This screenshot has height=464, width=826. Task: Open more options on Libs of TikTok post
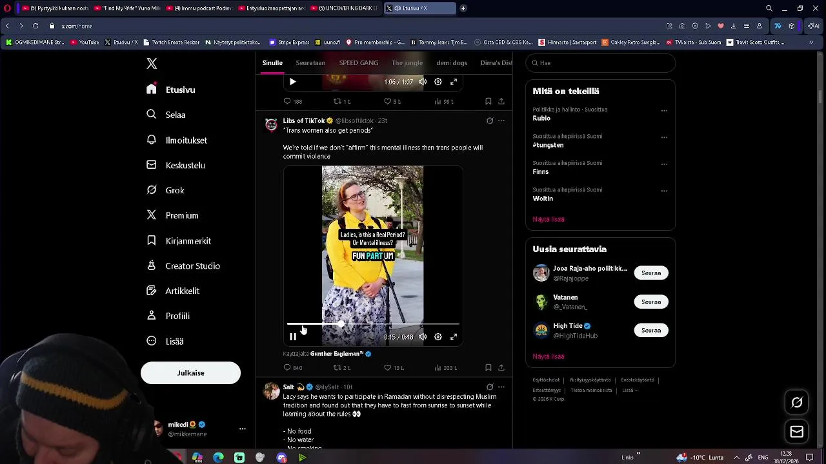pos(501,121)
